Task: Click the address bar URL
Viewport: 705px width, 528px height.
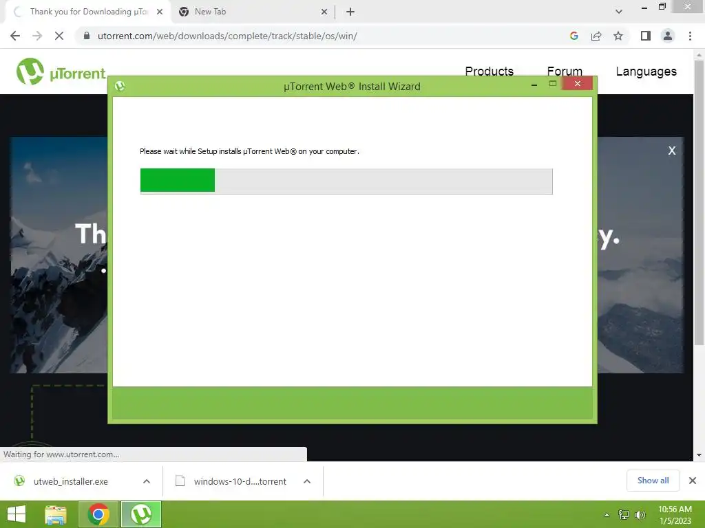Action: pos(227,36)
